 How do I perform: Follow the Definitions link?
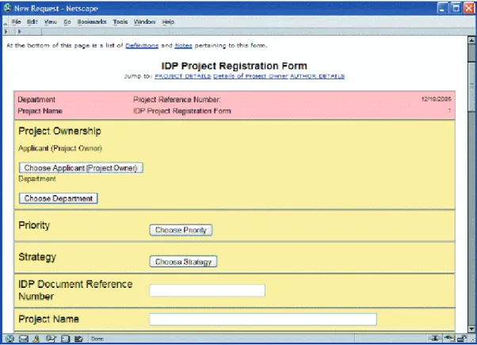142,45
